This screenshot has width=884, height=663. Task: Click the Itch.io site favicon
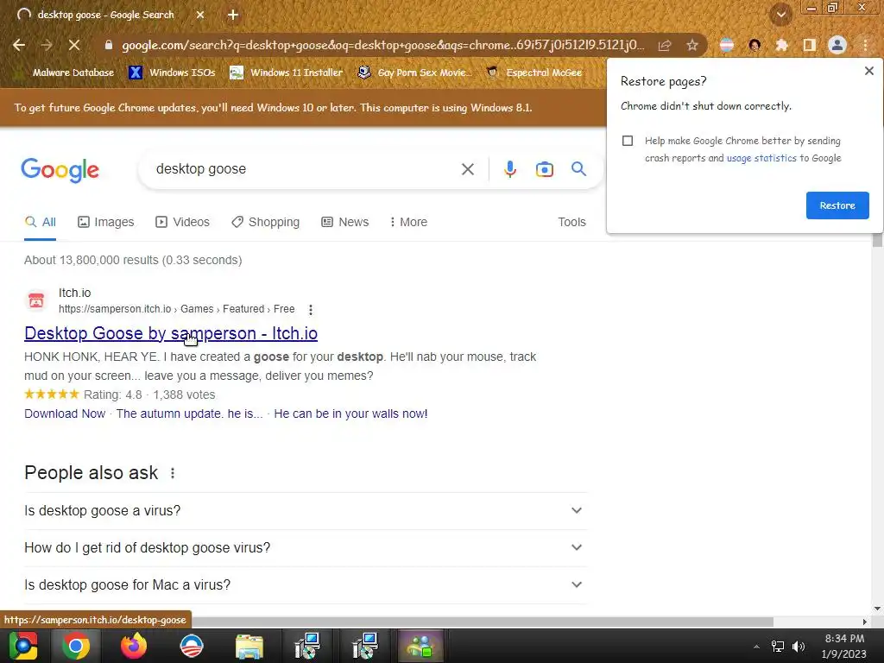(x=36, y=300)
